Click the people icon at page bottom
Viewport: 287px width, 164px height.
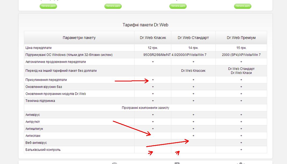tap(241, 163)
